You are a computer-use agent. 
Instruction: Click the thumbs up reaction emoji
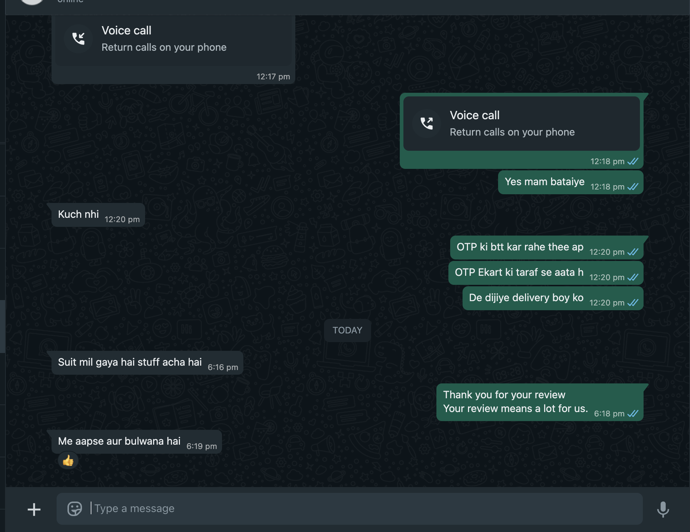coord(68,461)
